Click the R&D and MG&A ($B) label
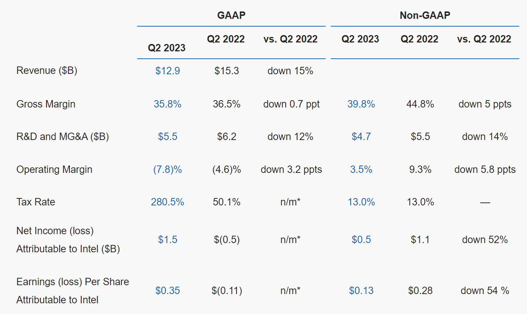Screen dimensions: 527x314 click(x=62, y=137)
